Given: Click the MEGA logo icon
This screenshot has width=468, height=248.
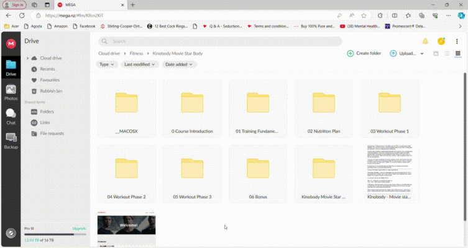Looking at the screenshot, I should pyautogui.click(x=11, y=43).
